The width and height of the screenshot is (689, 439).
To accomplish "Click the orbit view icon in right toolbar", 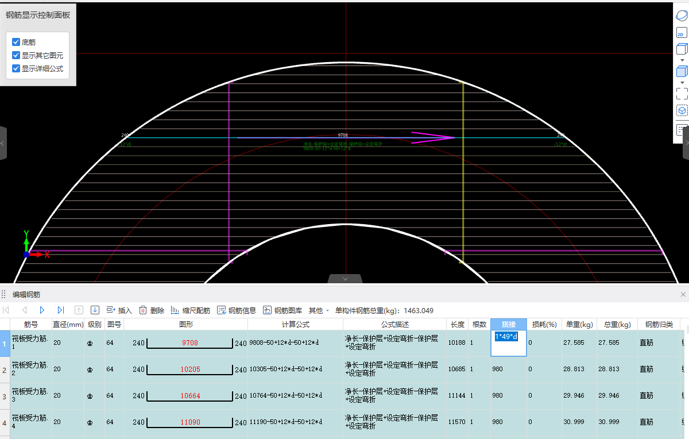I will [682, 16].
